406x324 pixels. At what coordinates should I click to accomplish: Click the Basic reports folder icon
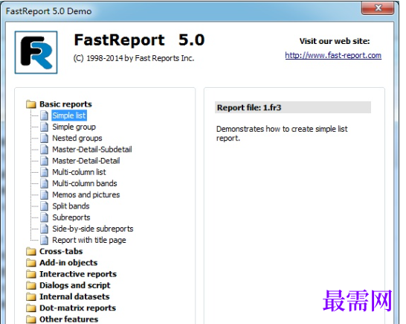[x=31, y=104]
